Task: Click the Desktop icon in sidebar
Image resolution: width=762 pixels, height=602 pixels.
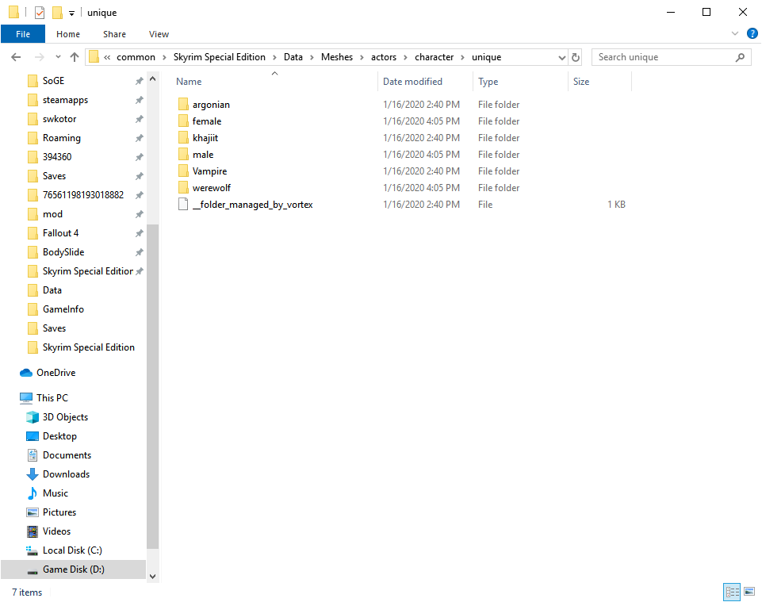Action: [x=32, y=436]
